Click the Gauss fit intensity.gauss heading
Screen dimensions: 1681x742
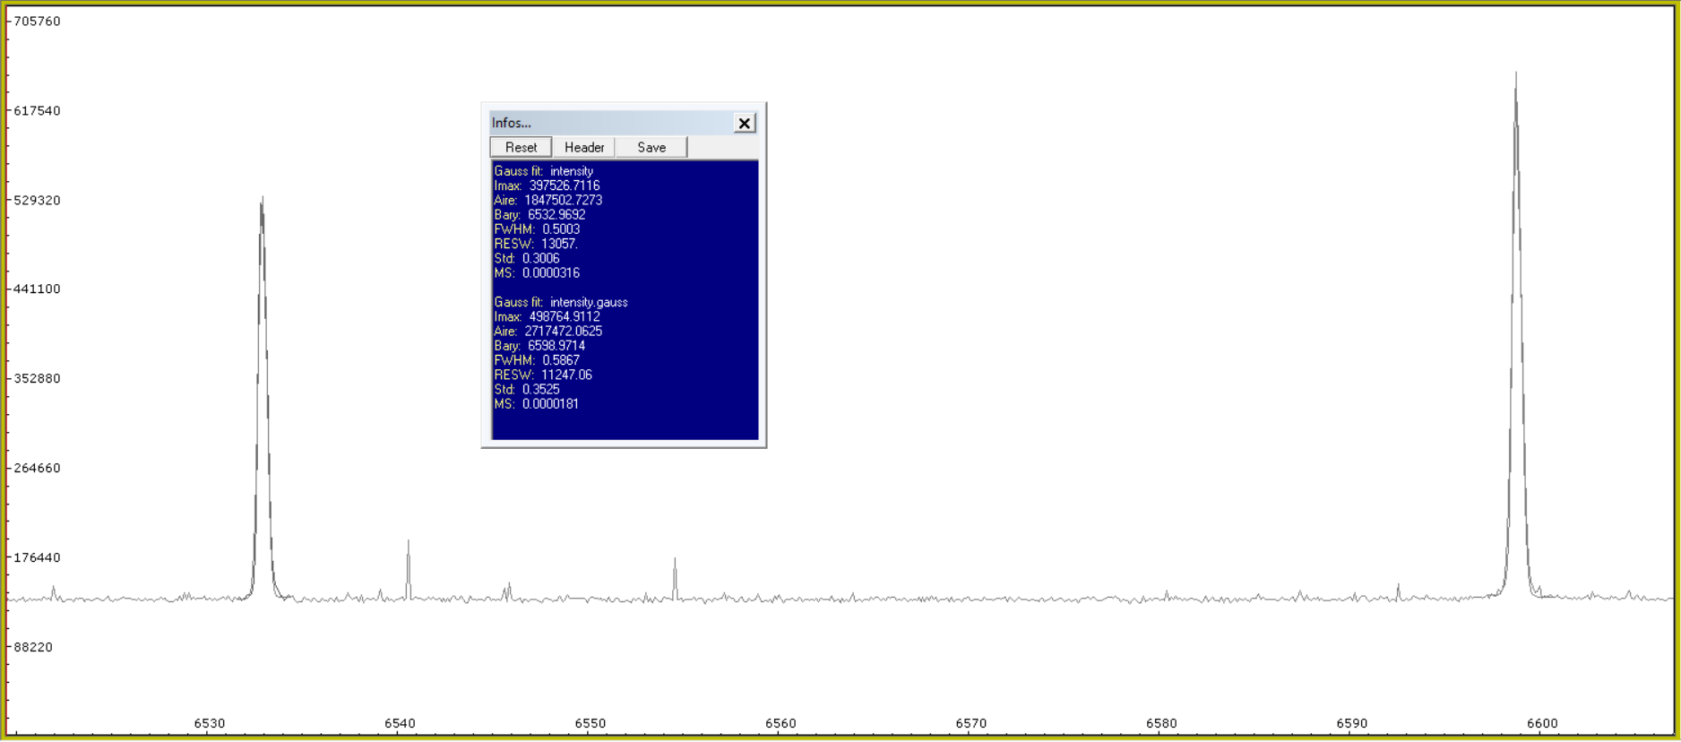pyautogui.click(x=561, y=302)
